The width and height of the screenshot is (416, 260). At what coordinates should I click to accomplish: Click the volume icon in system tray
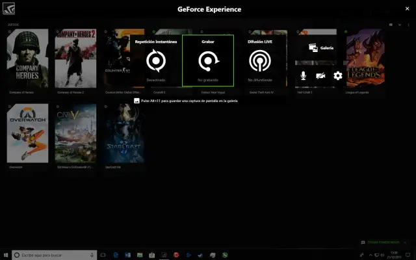pos(382,255)
